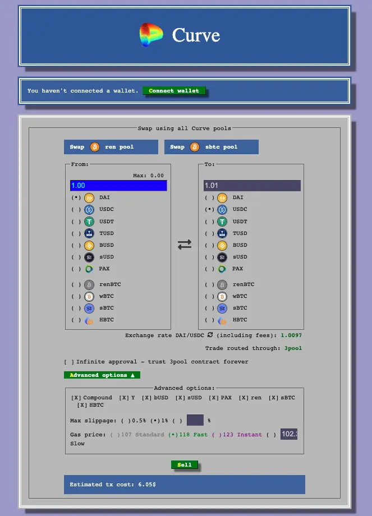The height and width of the screenshot is (516, 372).
Task: Click the sBTC coin icon in From list
Action: pyautogui.click(x=89, y=308)
